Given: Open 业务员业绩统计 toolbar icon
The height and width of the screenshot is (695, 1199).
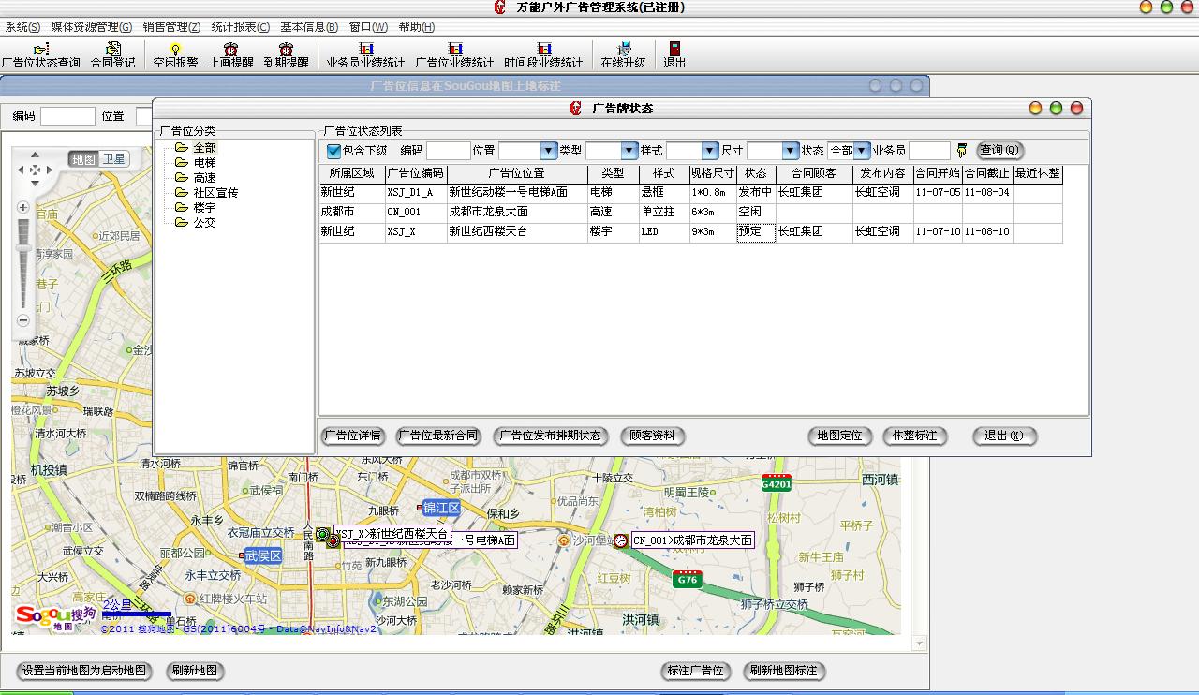Looking at the screenshot, I should pos(365,55).
